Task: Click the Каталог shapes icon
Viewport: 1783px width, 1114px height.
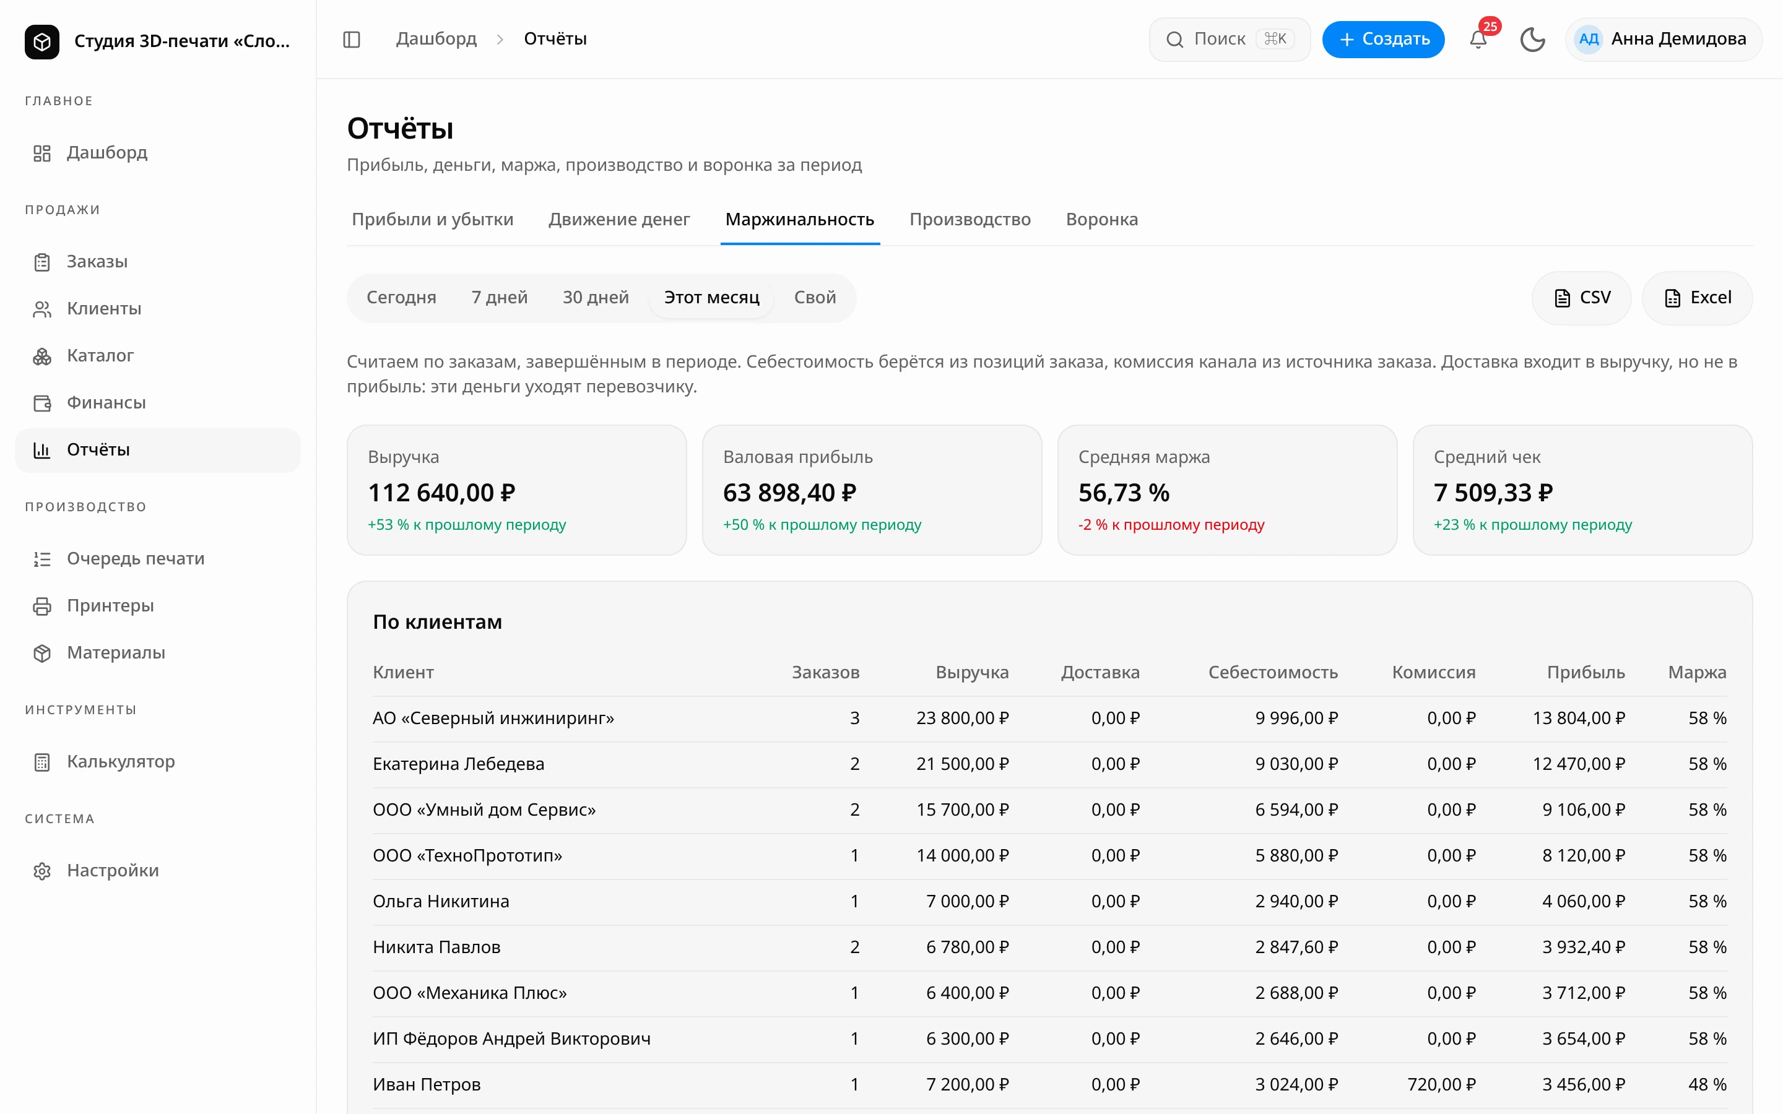Action: tap(42, 356)
